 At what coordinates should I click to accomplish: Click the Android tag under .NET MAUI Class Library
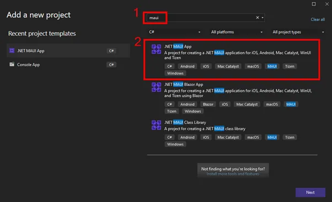[x=188, y=138]
